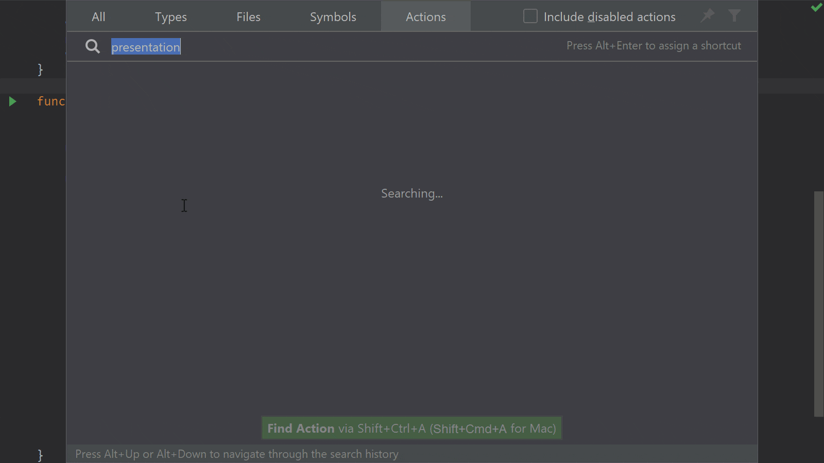Click the green checkmark status icon
This screenshot has width=824, height=463.
point(816,7)
